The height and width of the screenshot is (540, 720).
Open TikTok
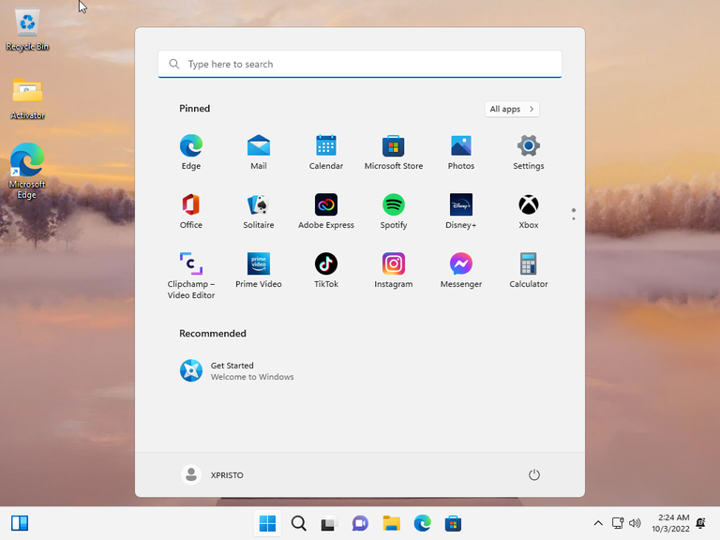pos(326,270)
